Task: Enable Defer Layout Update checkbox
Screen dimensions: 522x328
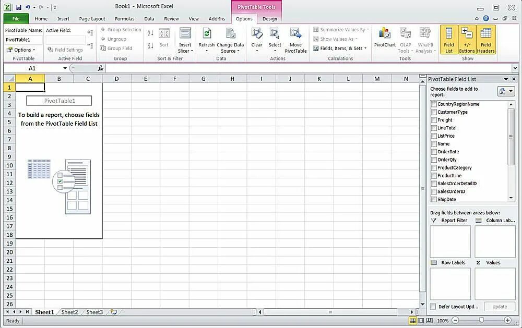Action: point(433,307)
